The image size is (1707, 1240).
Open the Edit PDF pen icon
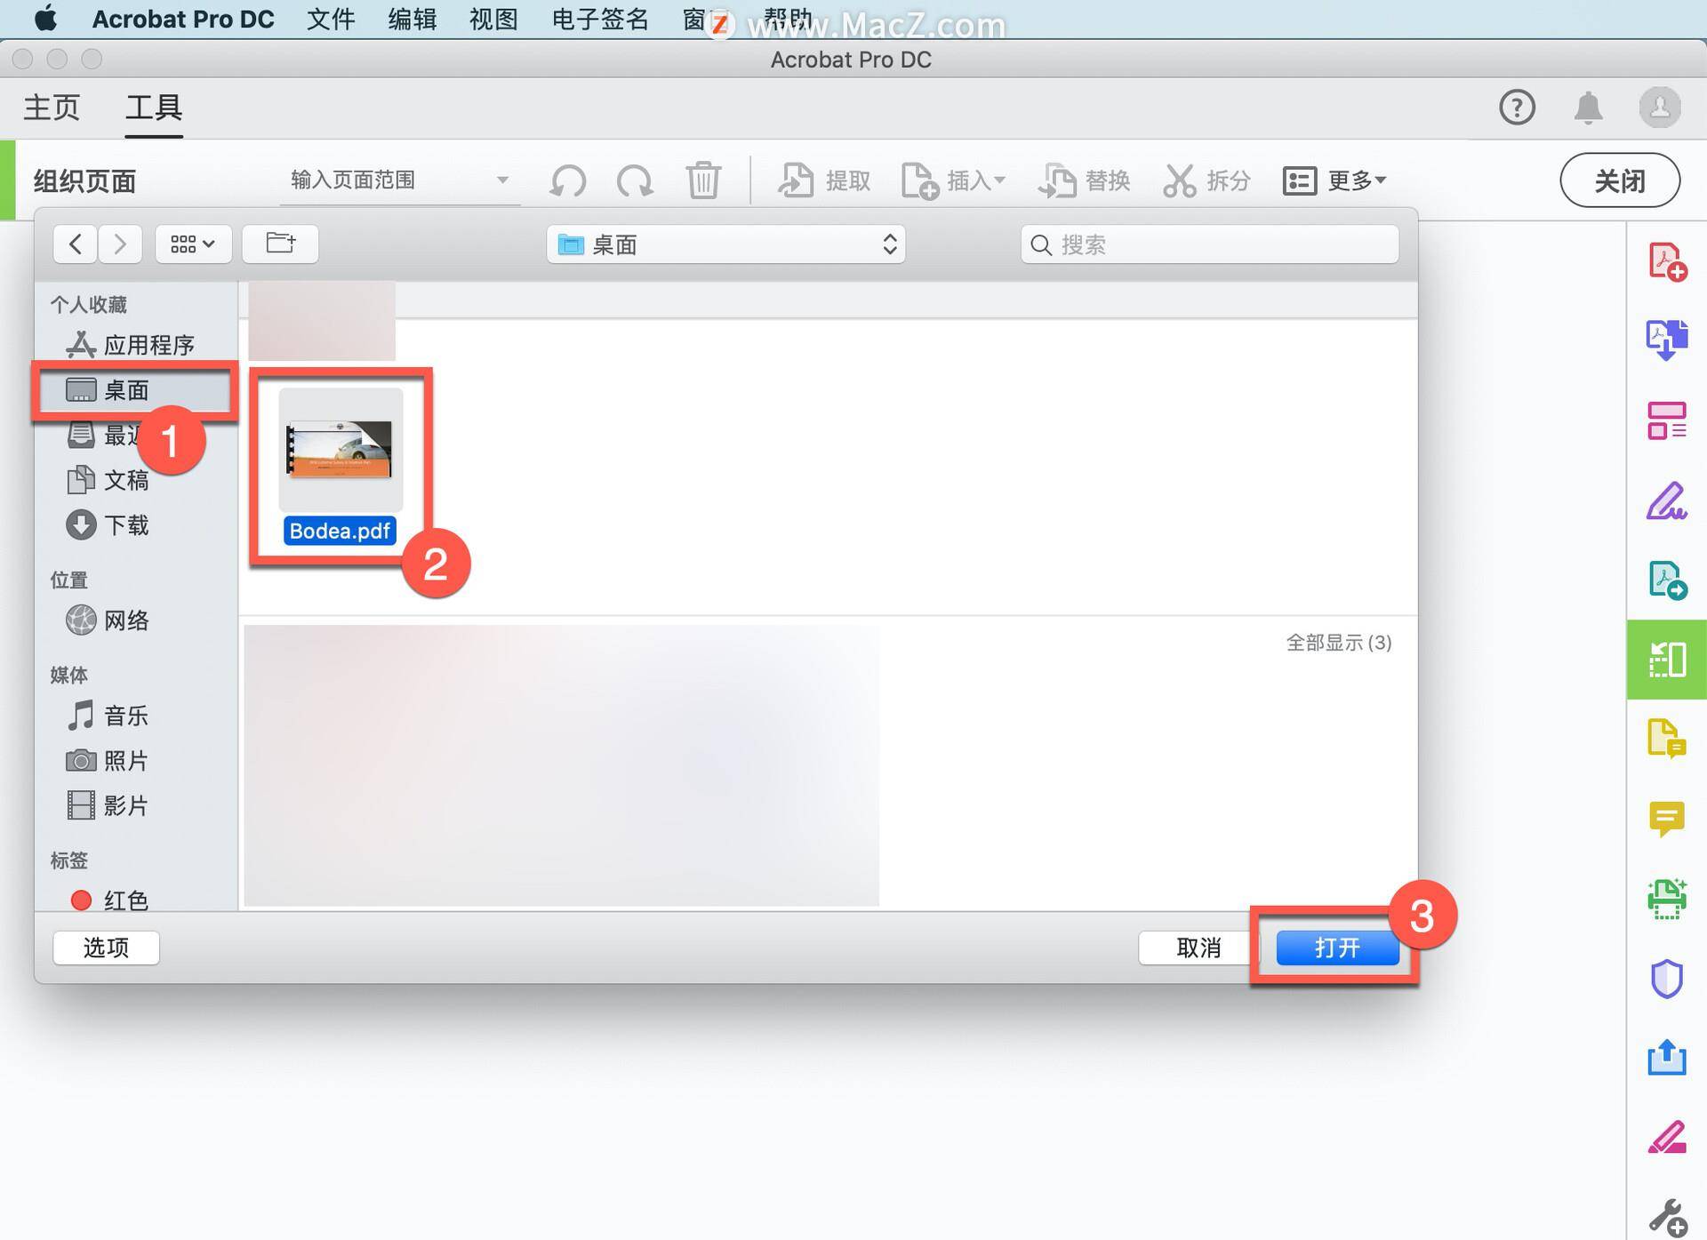point(1668,500)
